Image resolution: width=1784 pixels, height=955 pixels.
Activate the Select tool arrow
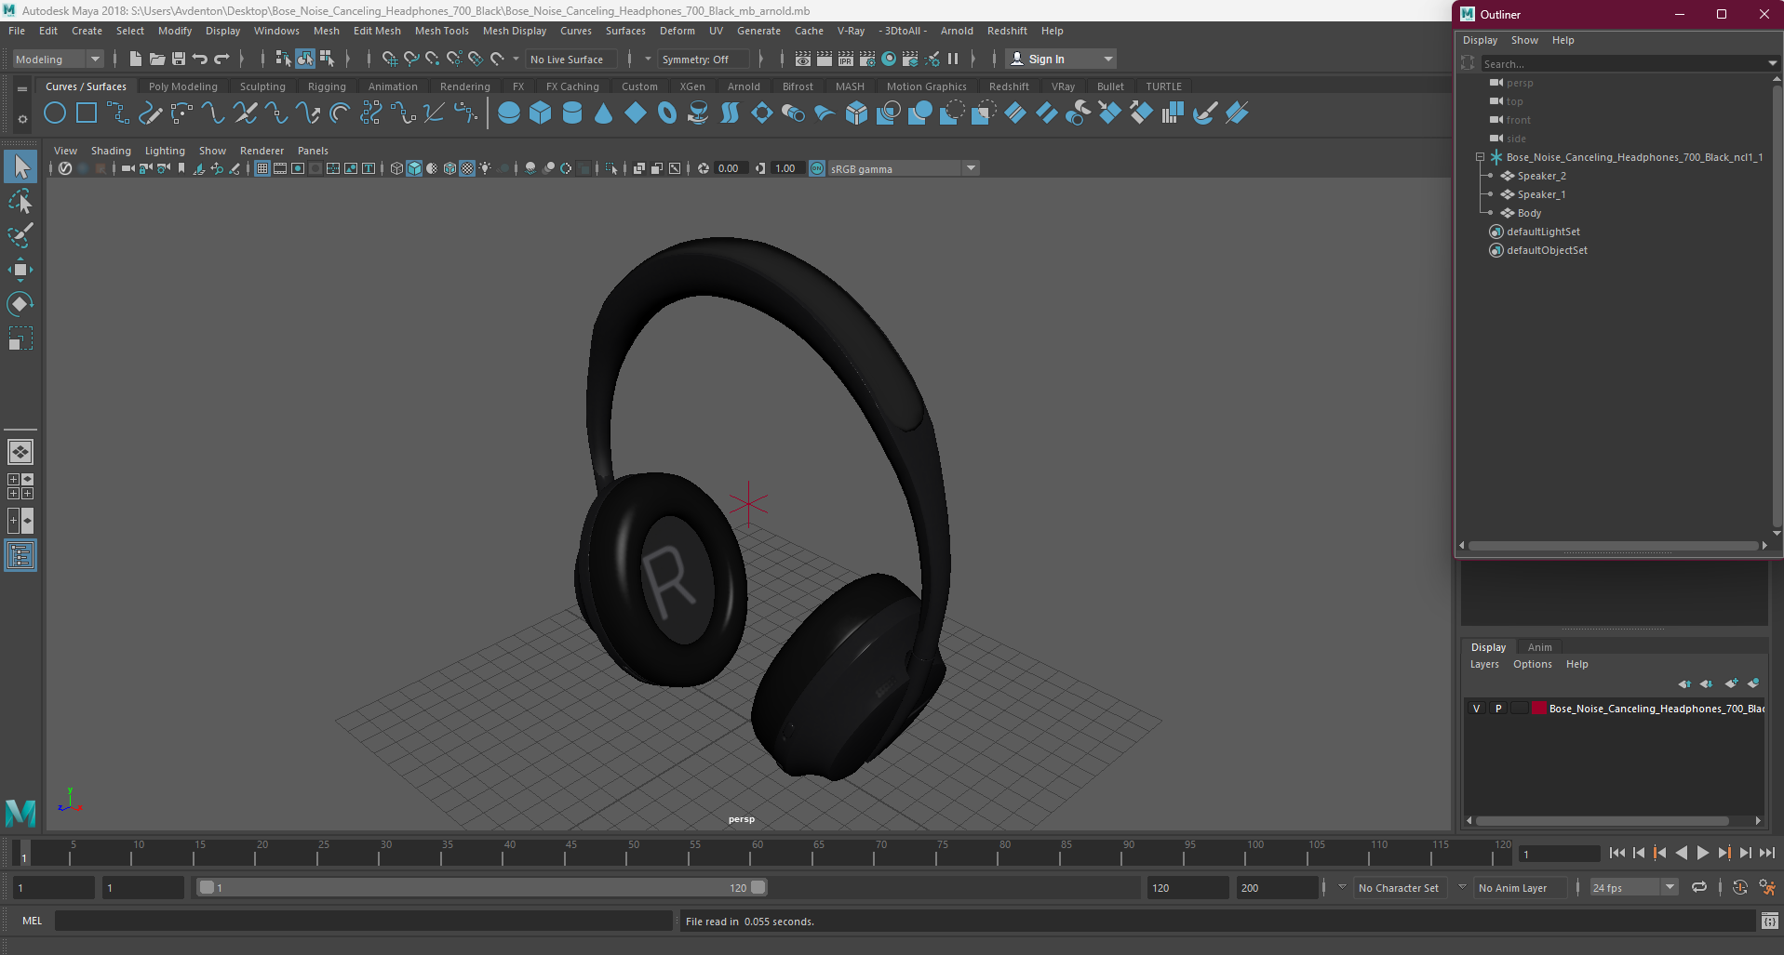(20, 167)
